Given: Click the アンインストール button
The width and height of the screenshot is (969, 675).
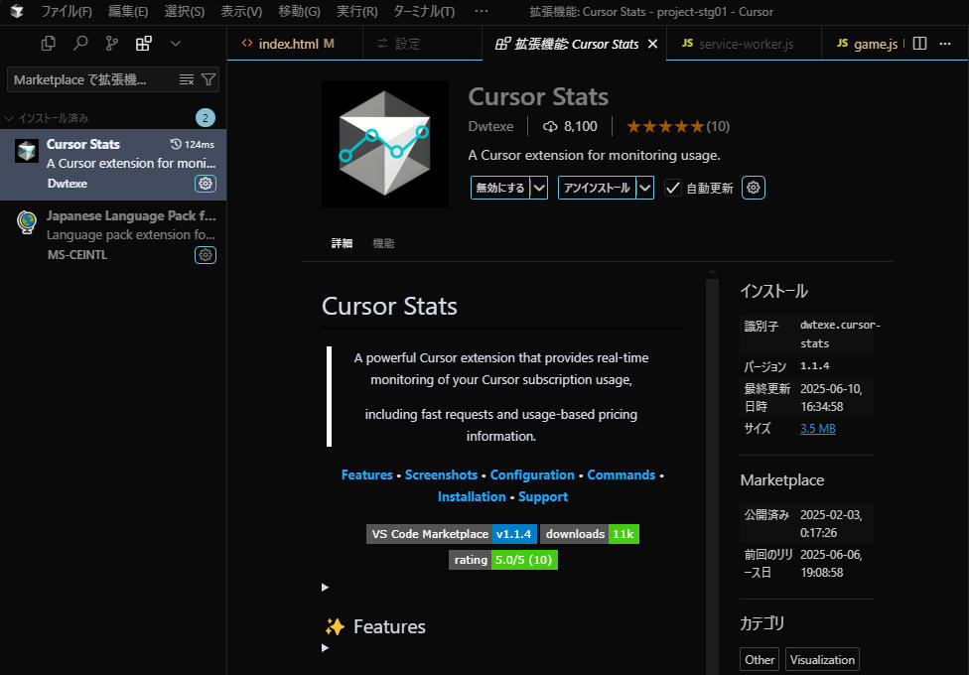Looking at the screenshot, I should (597, 188).
